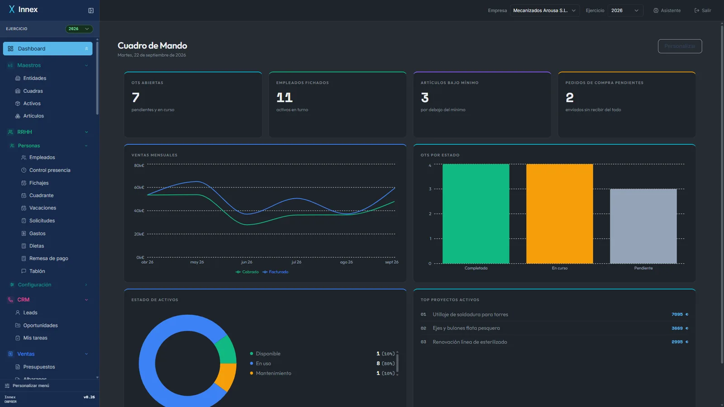Viewport: 724px width, 407px height.
Task: Open the sidebar Ejercicio 2026 selector
Action: [x=79, y=29]
